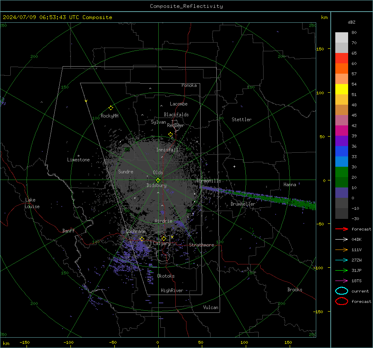
Task: Click the Sylvan city label
Action: 158,122
